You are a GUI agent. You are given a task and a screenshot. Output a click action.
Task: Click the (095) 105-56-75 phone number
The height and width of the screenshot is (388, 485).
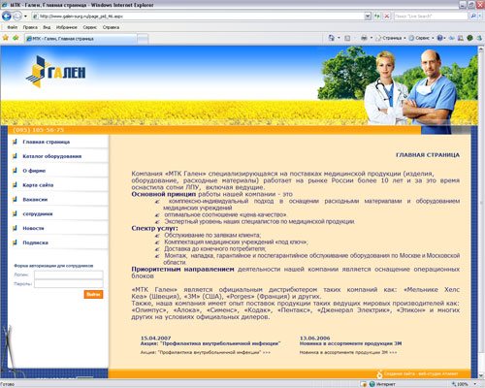(x=38, y=130)
